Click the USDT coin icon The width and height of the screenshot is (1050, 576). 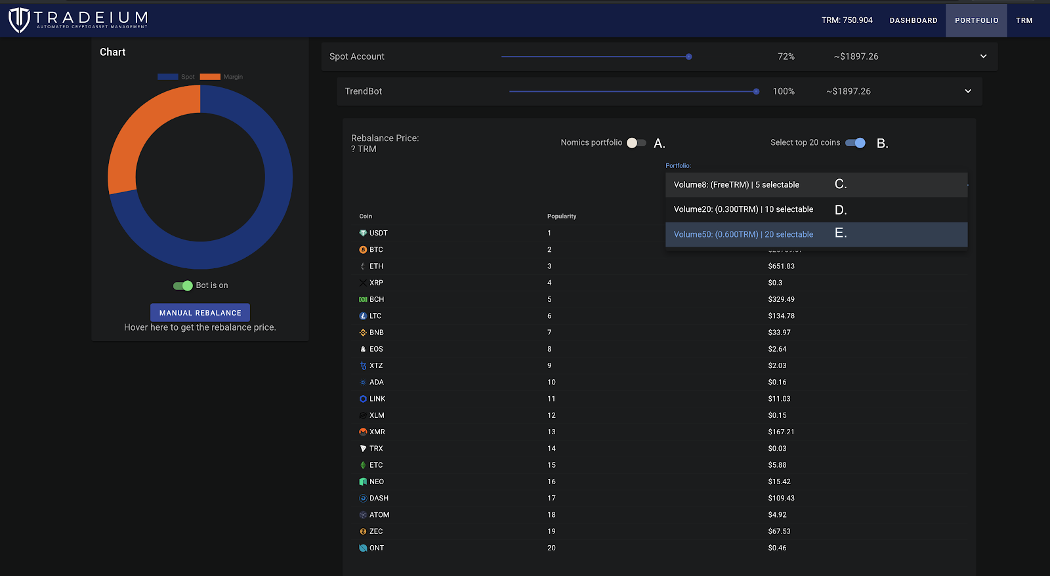pyautogui.click(x=363, y=233)
